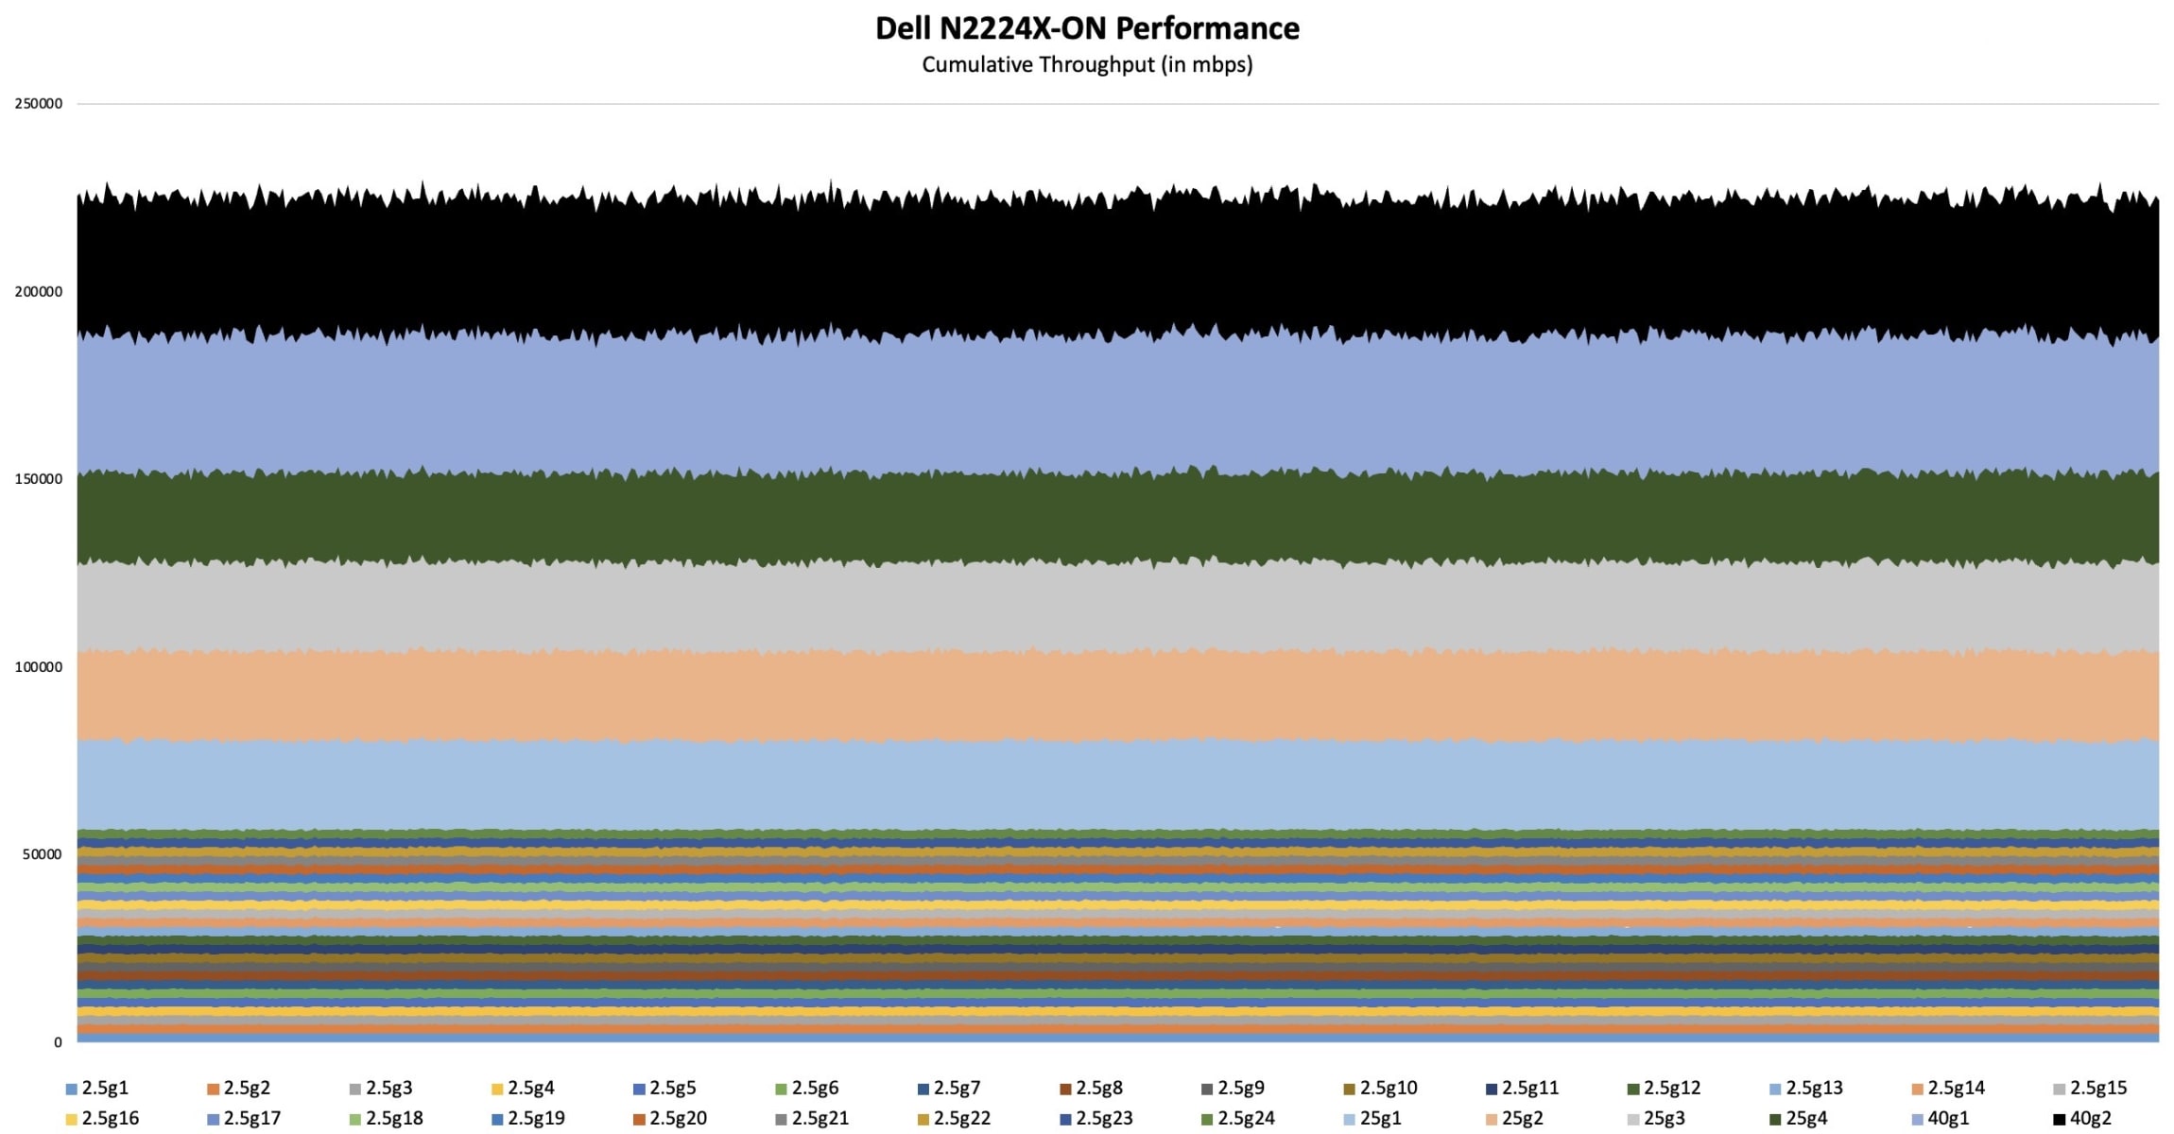This screenshot has height=1134, width=2174.
Task: Click the light gray 25g3 area band
Action: [x=1087, y=608]
